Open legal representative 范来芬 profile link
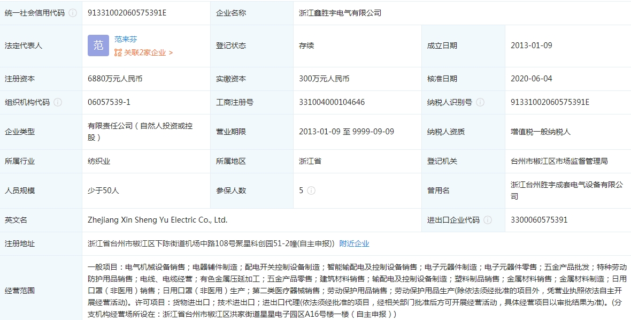 point(126,39)
